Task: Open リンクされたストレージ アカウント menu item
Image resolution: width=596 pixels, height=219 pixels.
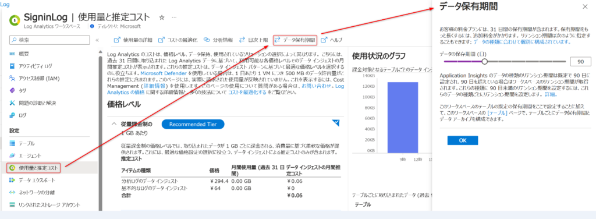Action: (x=49, y=204)
